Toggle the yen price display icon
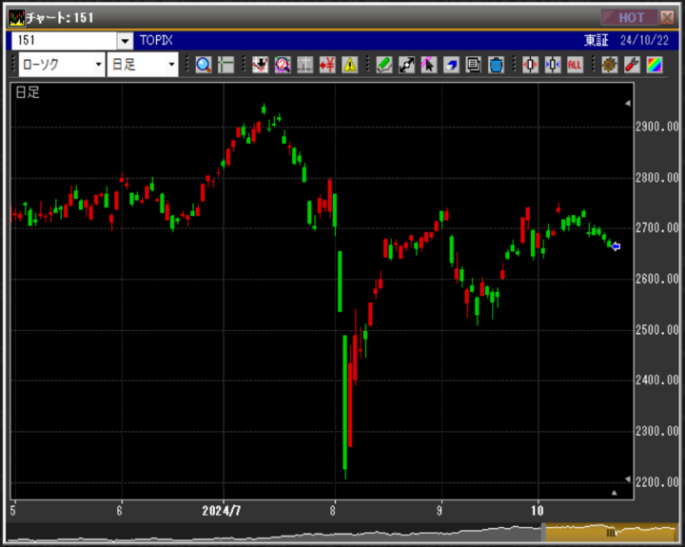The width and height of the screenshot is (685, 547). coord(327,65)
